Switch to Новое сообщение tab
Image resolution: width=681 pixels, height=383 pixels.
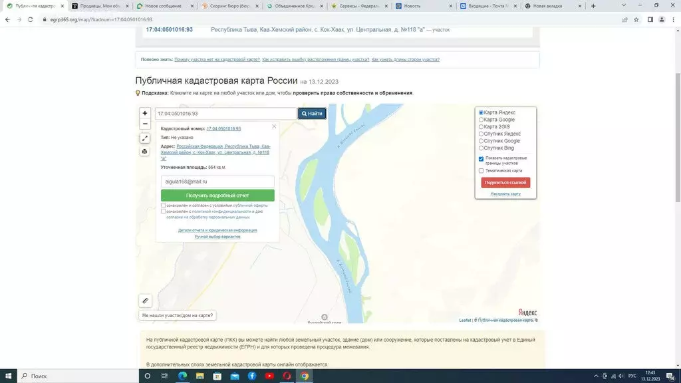click(x=165, y=6)
